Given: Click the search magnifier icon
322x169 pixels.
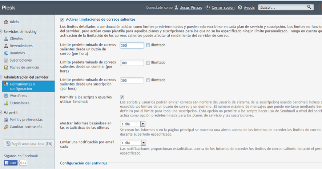Looking at the screenshot, I should (309, 7).
